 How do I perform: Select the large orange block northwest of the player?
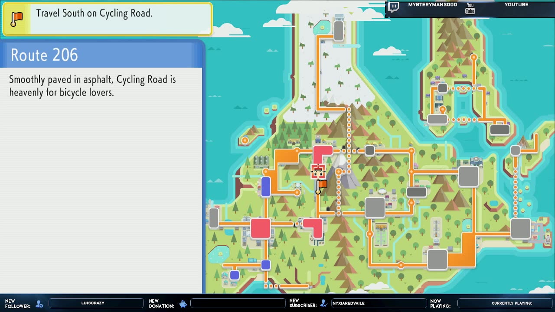click(x=286, y=157)
